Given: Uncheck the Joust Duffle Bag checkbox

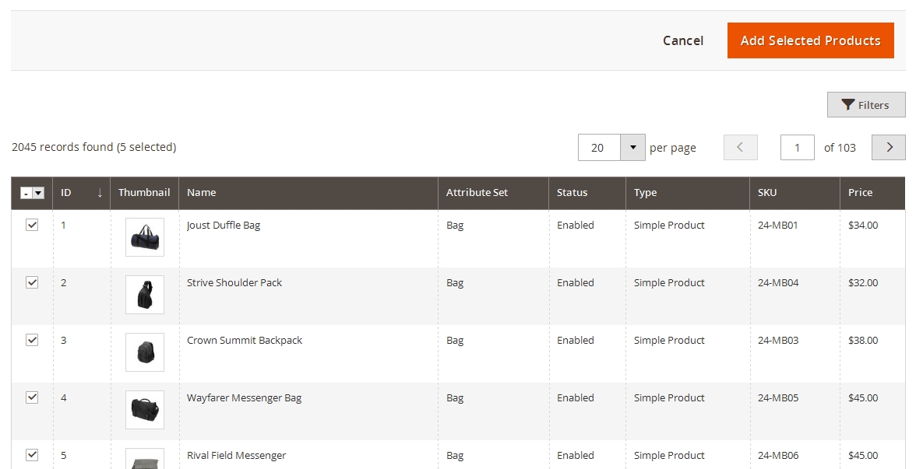Looking at the screenshot, I should point(32,225).
